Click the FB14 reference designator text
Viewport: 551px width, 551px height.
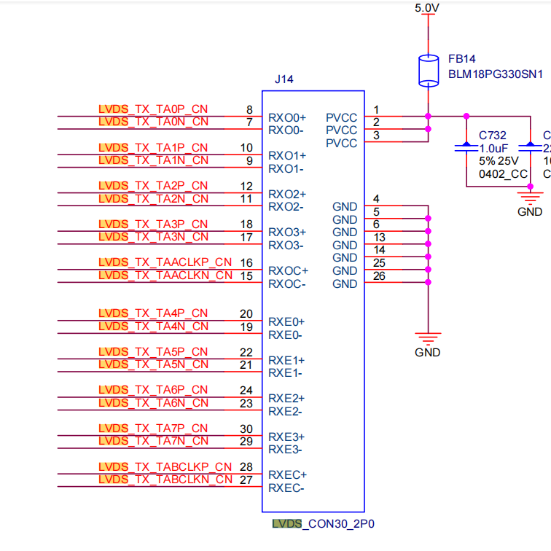click(462, 59)
